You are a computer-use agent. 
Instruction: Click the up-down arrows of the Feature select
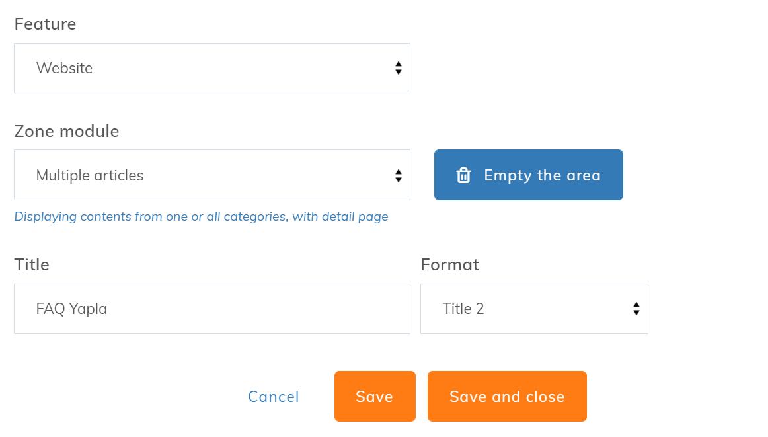point(398,68)
